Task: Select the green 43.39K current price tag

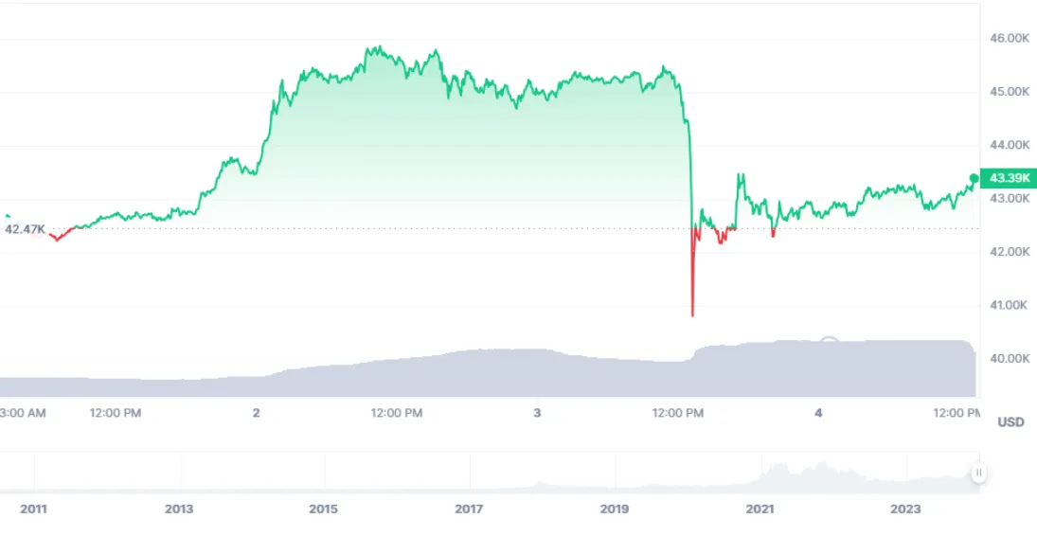Action: pos(1010,178)
